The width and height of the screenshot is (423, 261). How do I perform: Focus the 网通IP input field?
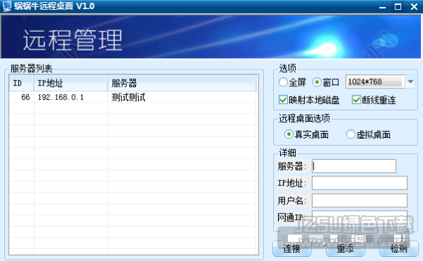(x=359, y=216)
